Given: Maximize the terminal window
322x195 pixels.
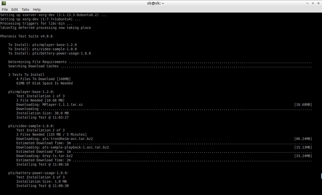Looking at the screenshot, I should [x=313, y=3].
